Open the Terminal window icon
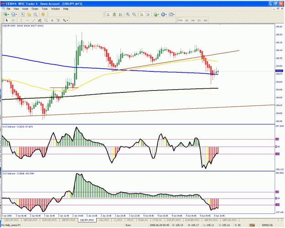This screenshot has width=285, height=228. pyautogui.click(x=35, y=14)
